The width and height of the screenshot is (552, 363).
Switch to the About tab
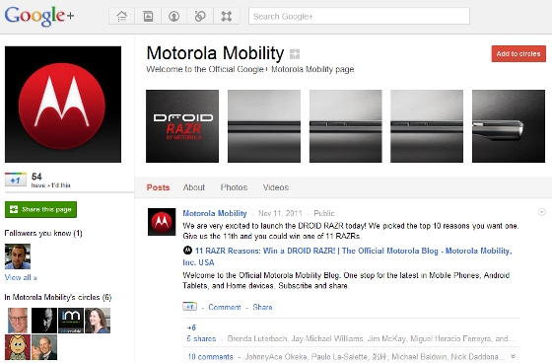[194, 187]
